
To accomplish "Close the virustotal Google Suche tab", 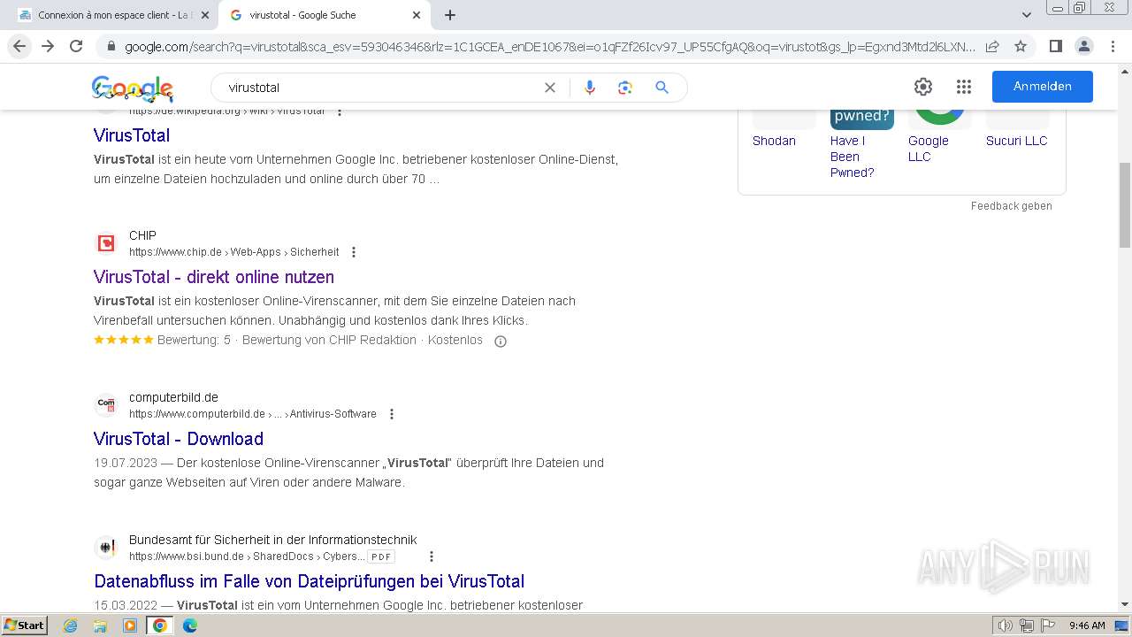I will pyautogui.click(x=417, y=15).
